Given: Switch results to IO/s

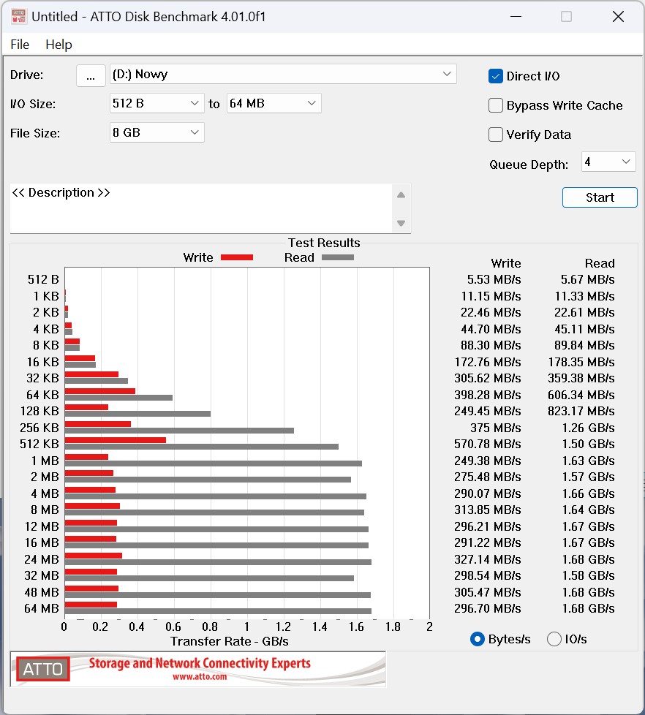Looking at the screenshot, I should point(554,639).
